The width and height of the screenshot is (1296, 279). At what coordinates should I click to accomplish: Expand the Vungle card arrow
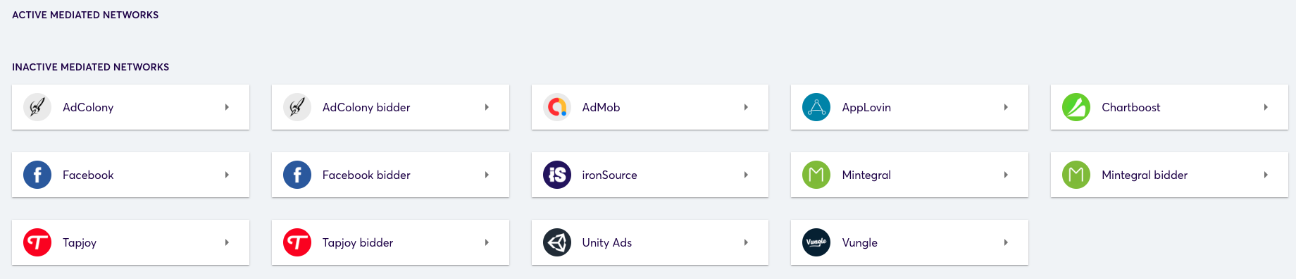click(x=1006, y=242)
